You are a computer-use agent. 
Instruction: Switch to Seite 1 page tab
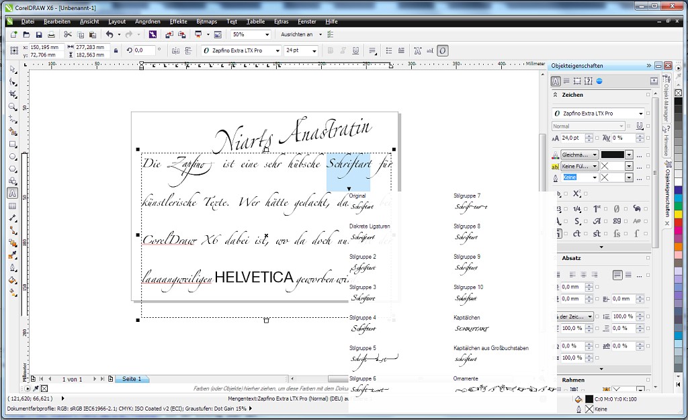[132, 379]
